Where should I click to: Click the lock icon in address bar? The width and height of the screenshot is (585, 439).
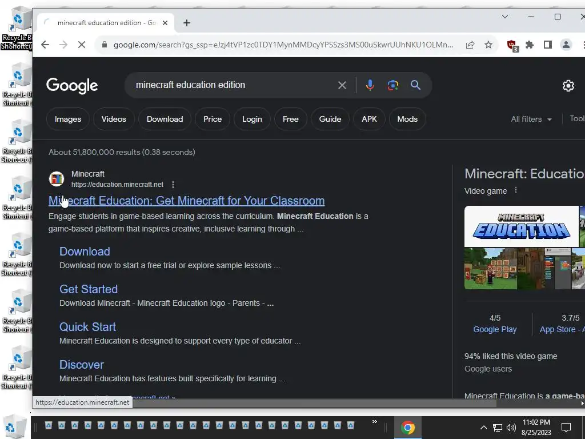click(105, 45)
